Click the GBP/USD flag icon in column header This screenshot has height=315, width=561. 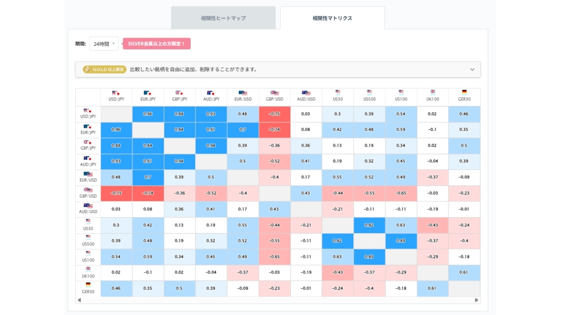pyautogui.click(x=274, y=93)
